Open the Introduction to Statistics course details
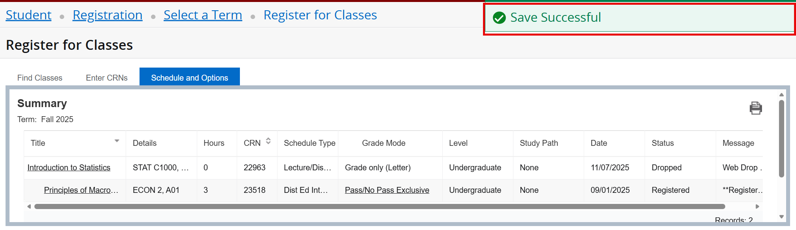 pyautogui.click(x=68, y=167)
